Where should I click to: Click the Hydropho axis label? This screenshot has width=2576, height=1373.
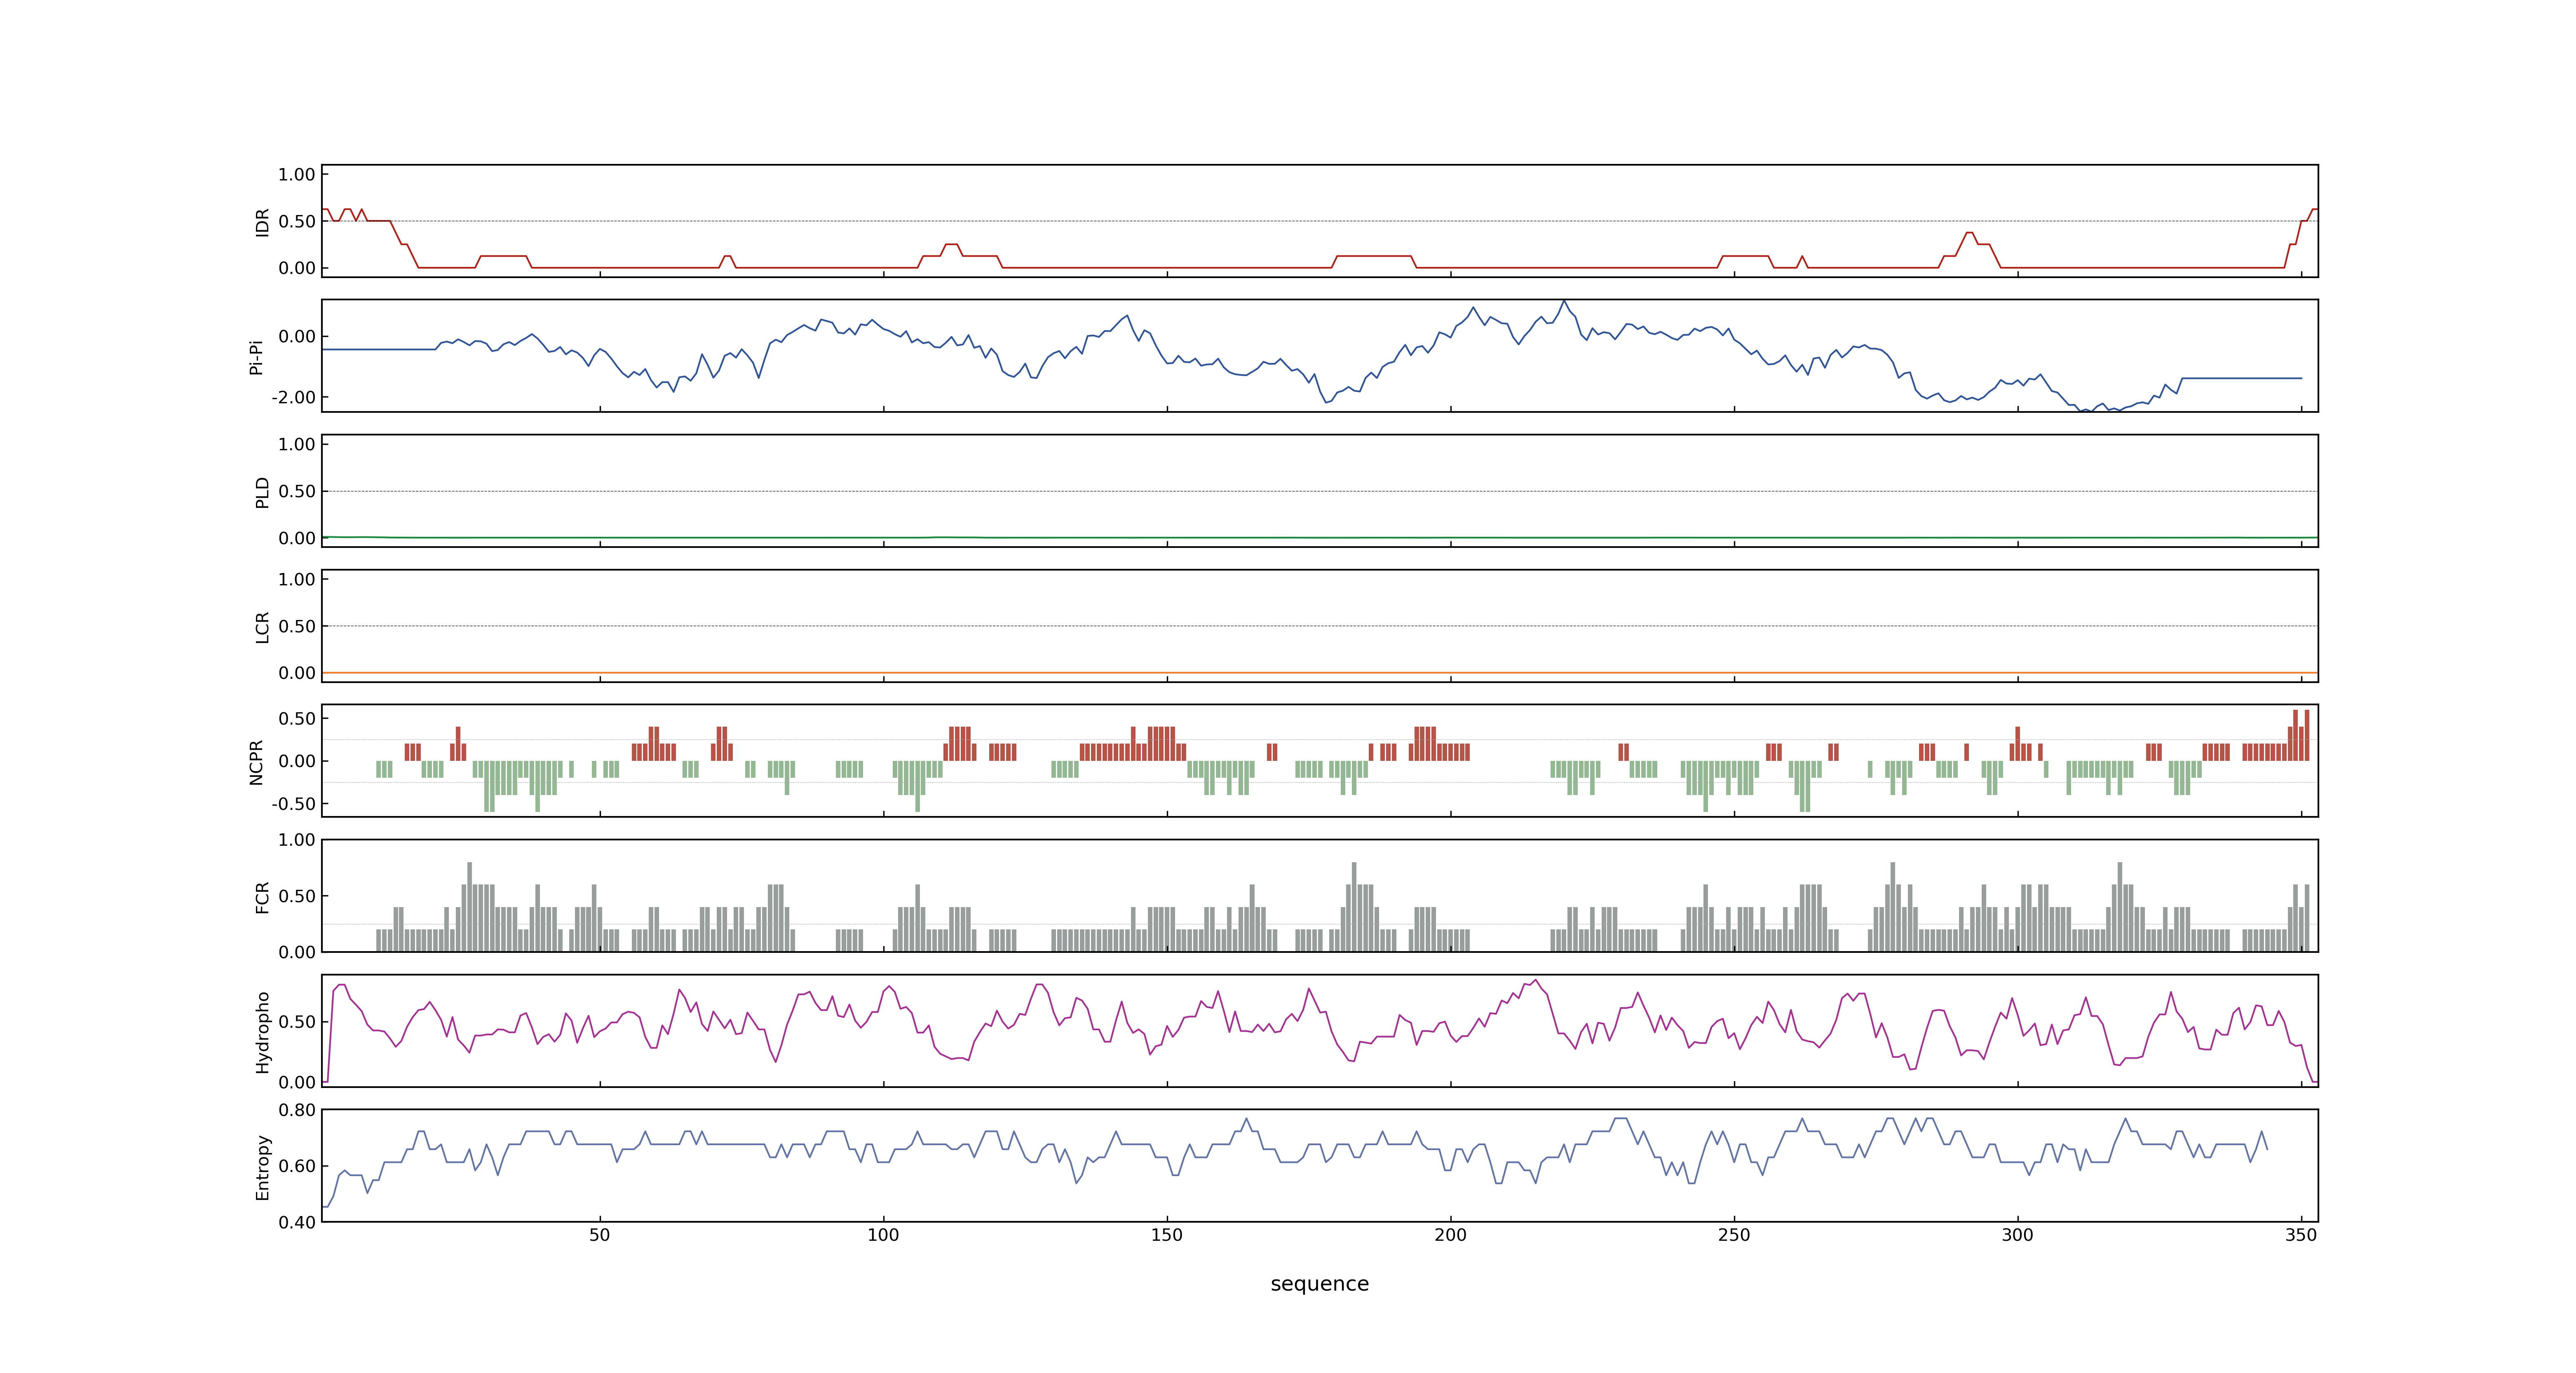point(263,1032)
